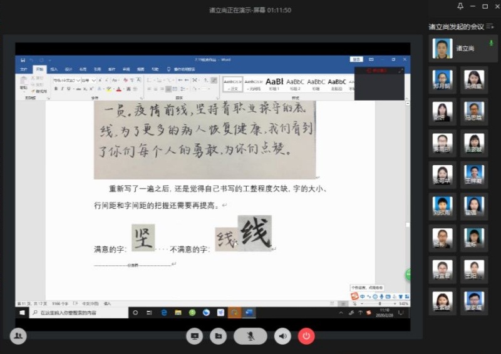Toggle the muted microphone button

(250, 336)
